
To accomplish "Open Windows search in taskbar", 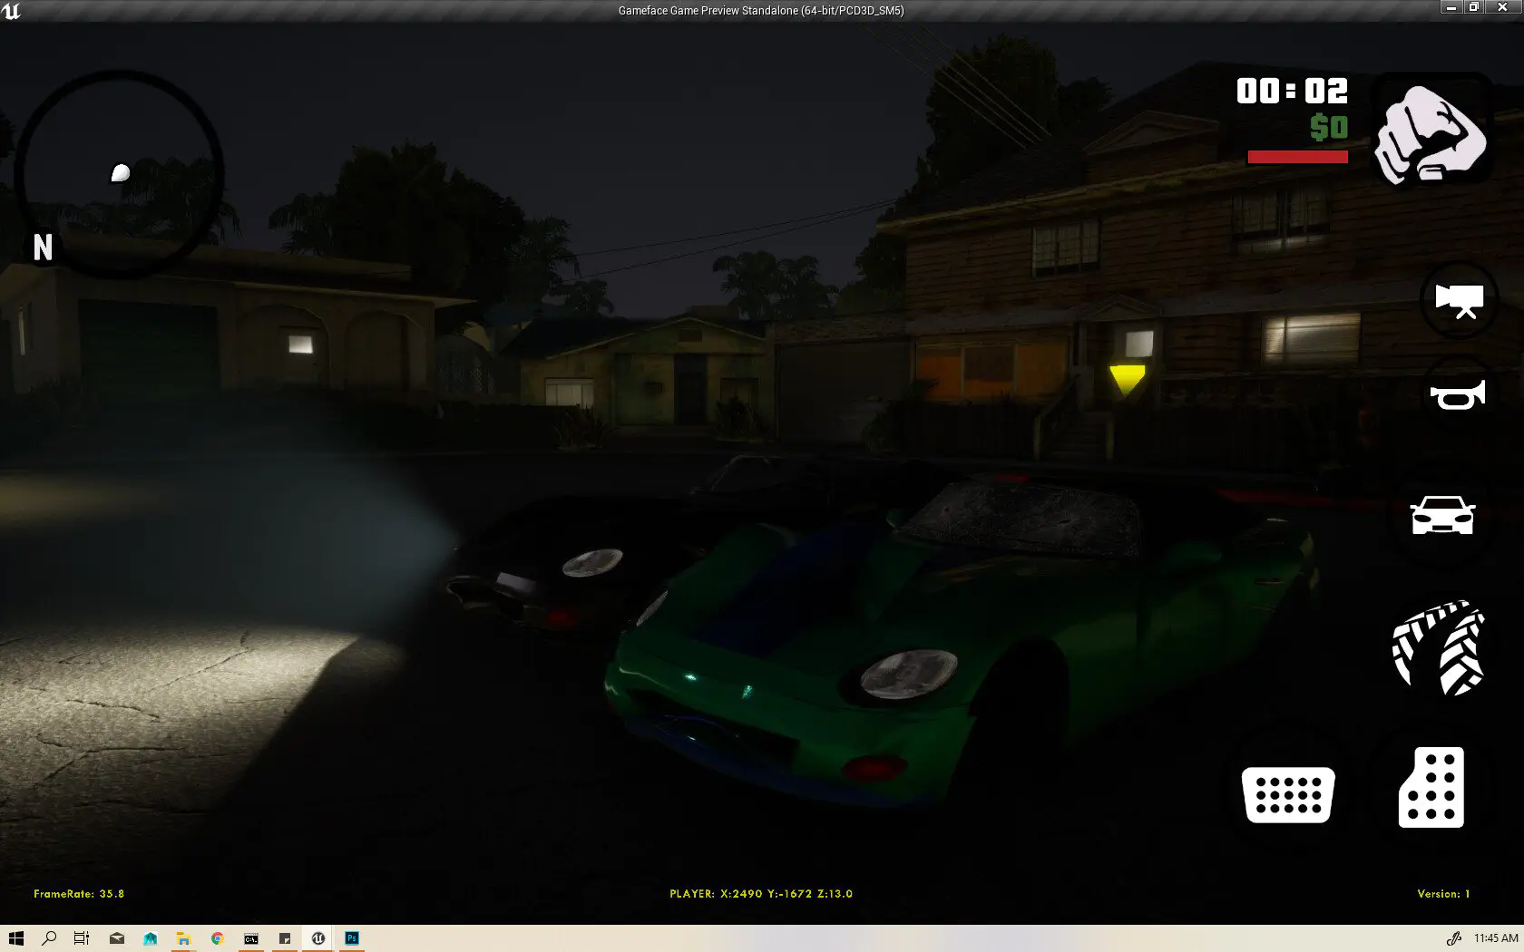I will pyautogui.click(x=49, y=938).
